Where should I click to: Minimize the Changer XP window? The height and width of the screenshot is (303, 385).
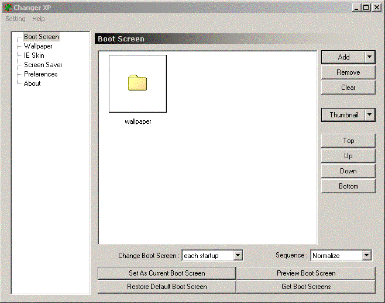[356, 8]
